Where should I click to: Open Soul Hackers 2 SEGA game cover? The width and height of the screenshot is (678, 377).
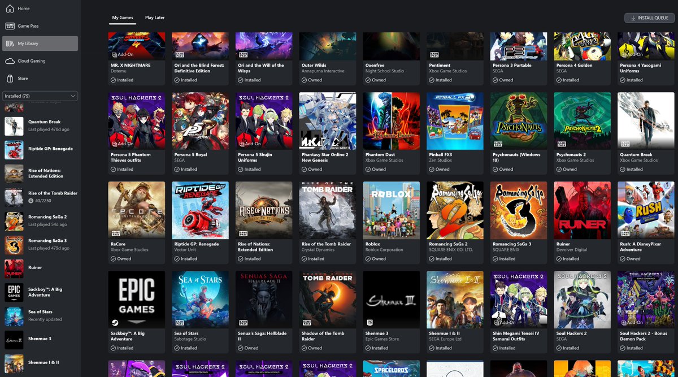[x=583, y=300]
